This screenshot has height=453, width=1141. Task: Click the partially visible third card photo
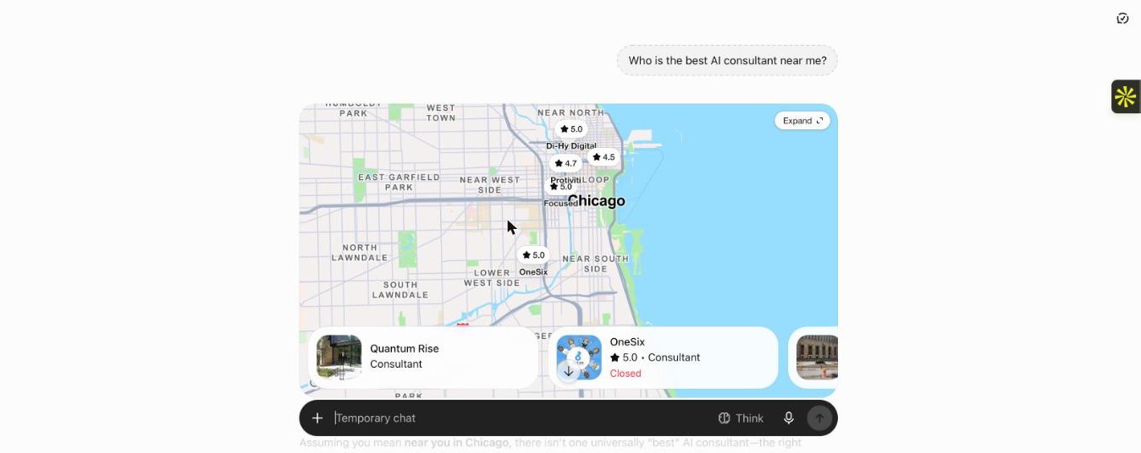click(x=817, y=357)
